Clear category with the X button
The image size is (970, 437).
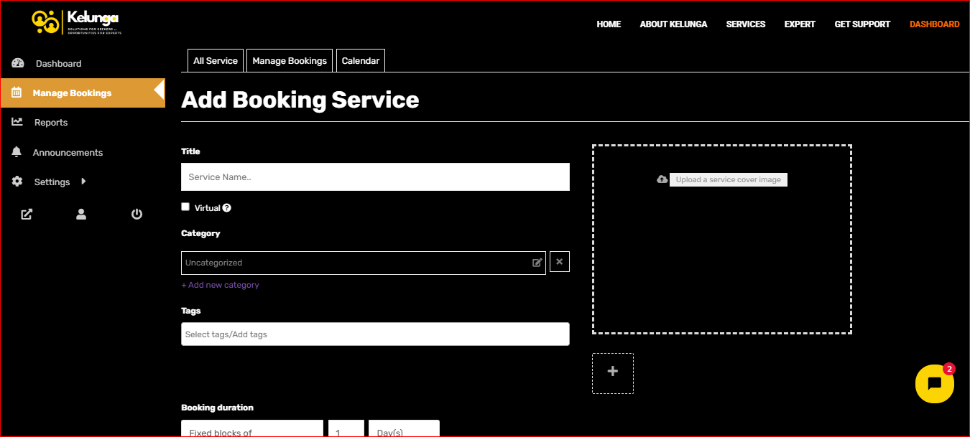pos(560,262)
